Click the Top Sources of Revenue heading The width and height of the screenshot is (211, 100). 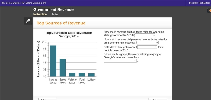coord(61,23)
